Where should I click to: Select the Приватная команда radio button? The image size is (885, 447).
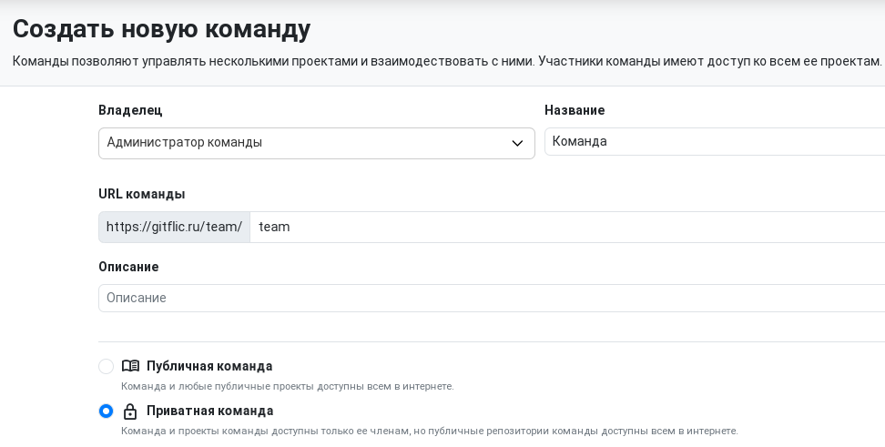107,411
